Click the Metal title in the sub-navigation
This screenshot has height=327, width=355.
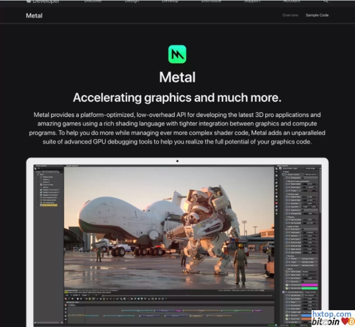click(x=34, y=15)
